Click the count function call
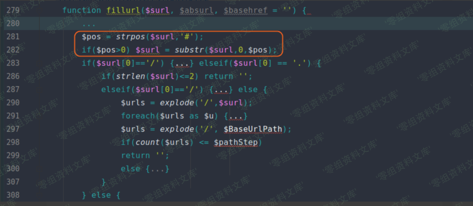 [x=148, y=142]
